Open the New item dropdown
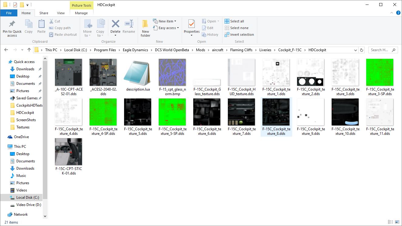402x226 pixels. click(165, 21)
